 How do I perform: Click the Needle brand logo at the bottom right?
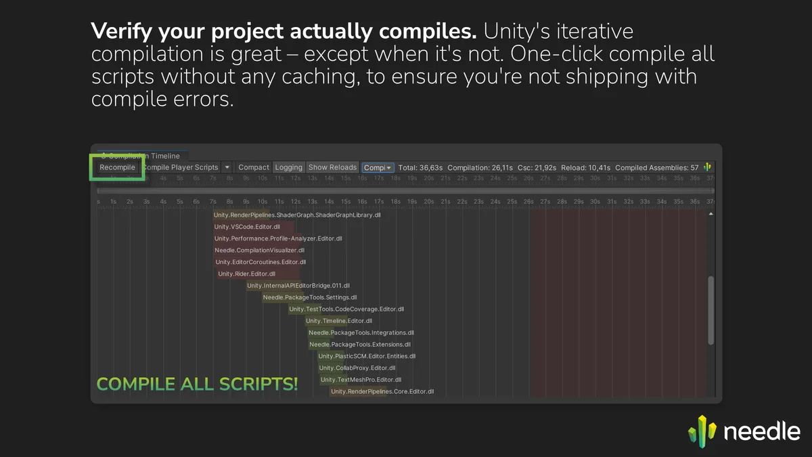pyautogui.click(x=744, y=431)
